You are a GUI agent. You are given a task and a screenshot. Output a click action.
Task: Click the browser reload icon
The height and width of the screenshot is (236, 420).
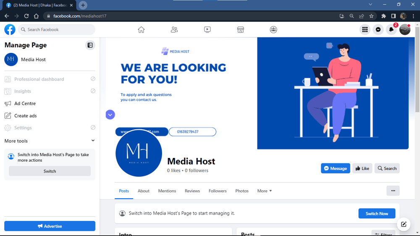click(x=26, y=16)
